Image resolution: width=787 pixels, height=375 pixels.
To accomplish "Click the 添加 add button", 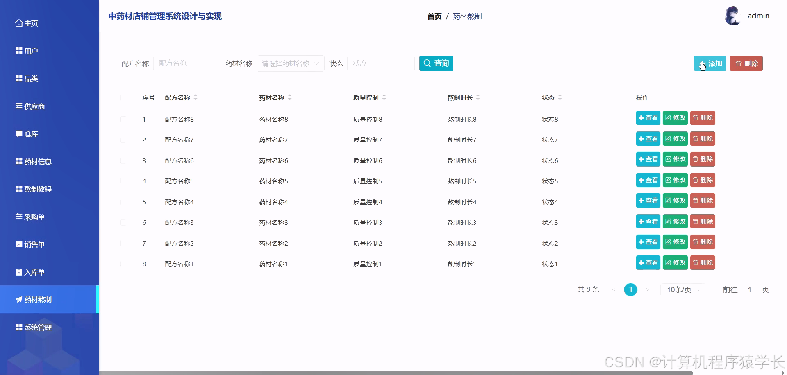I will coord(710,63).
